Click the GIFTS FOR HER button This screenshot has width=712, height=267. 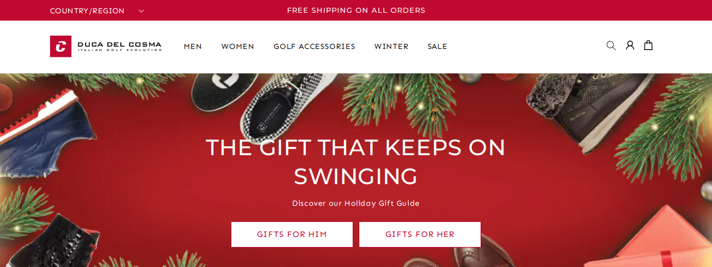pyautogui.click(x=420, y=234)
